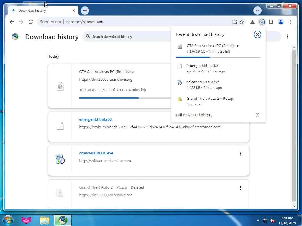Open Windows Explorer from the taskbar
Image resolution: width=302 pixels, height=226 pixels.
click(45, 220)
